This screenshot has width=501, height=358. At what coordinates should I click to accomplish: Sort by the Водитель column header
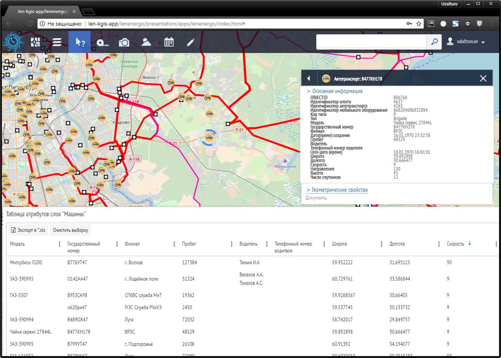[249, 244]
